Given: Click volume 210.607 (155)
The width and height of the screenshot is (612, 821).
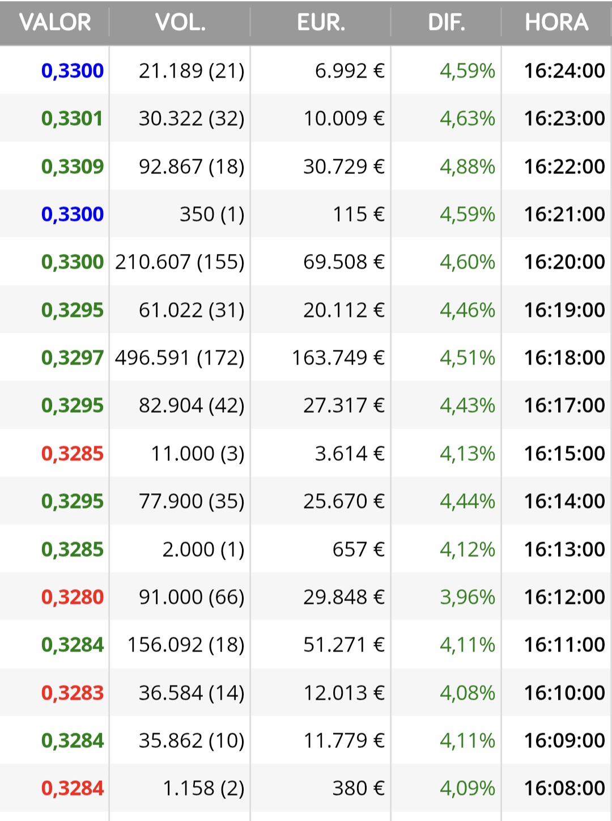Looking at the screenshot, I should click(x=180, y=262).
